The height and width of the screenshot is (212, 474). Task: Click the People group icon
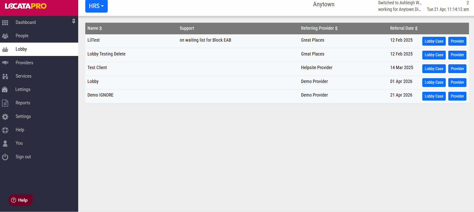5,36
